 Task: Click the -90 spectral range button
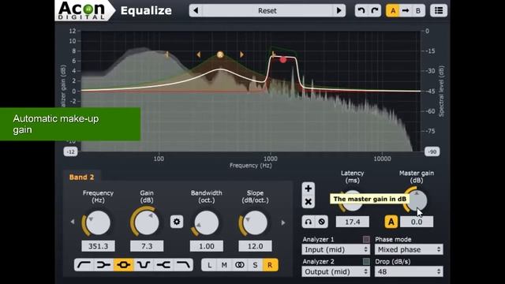[x=432, y=151]
